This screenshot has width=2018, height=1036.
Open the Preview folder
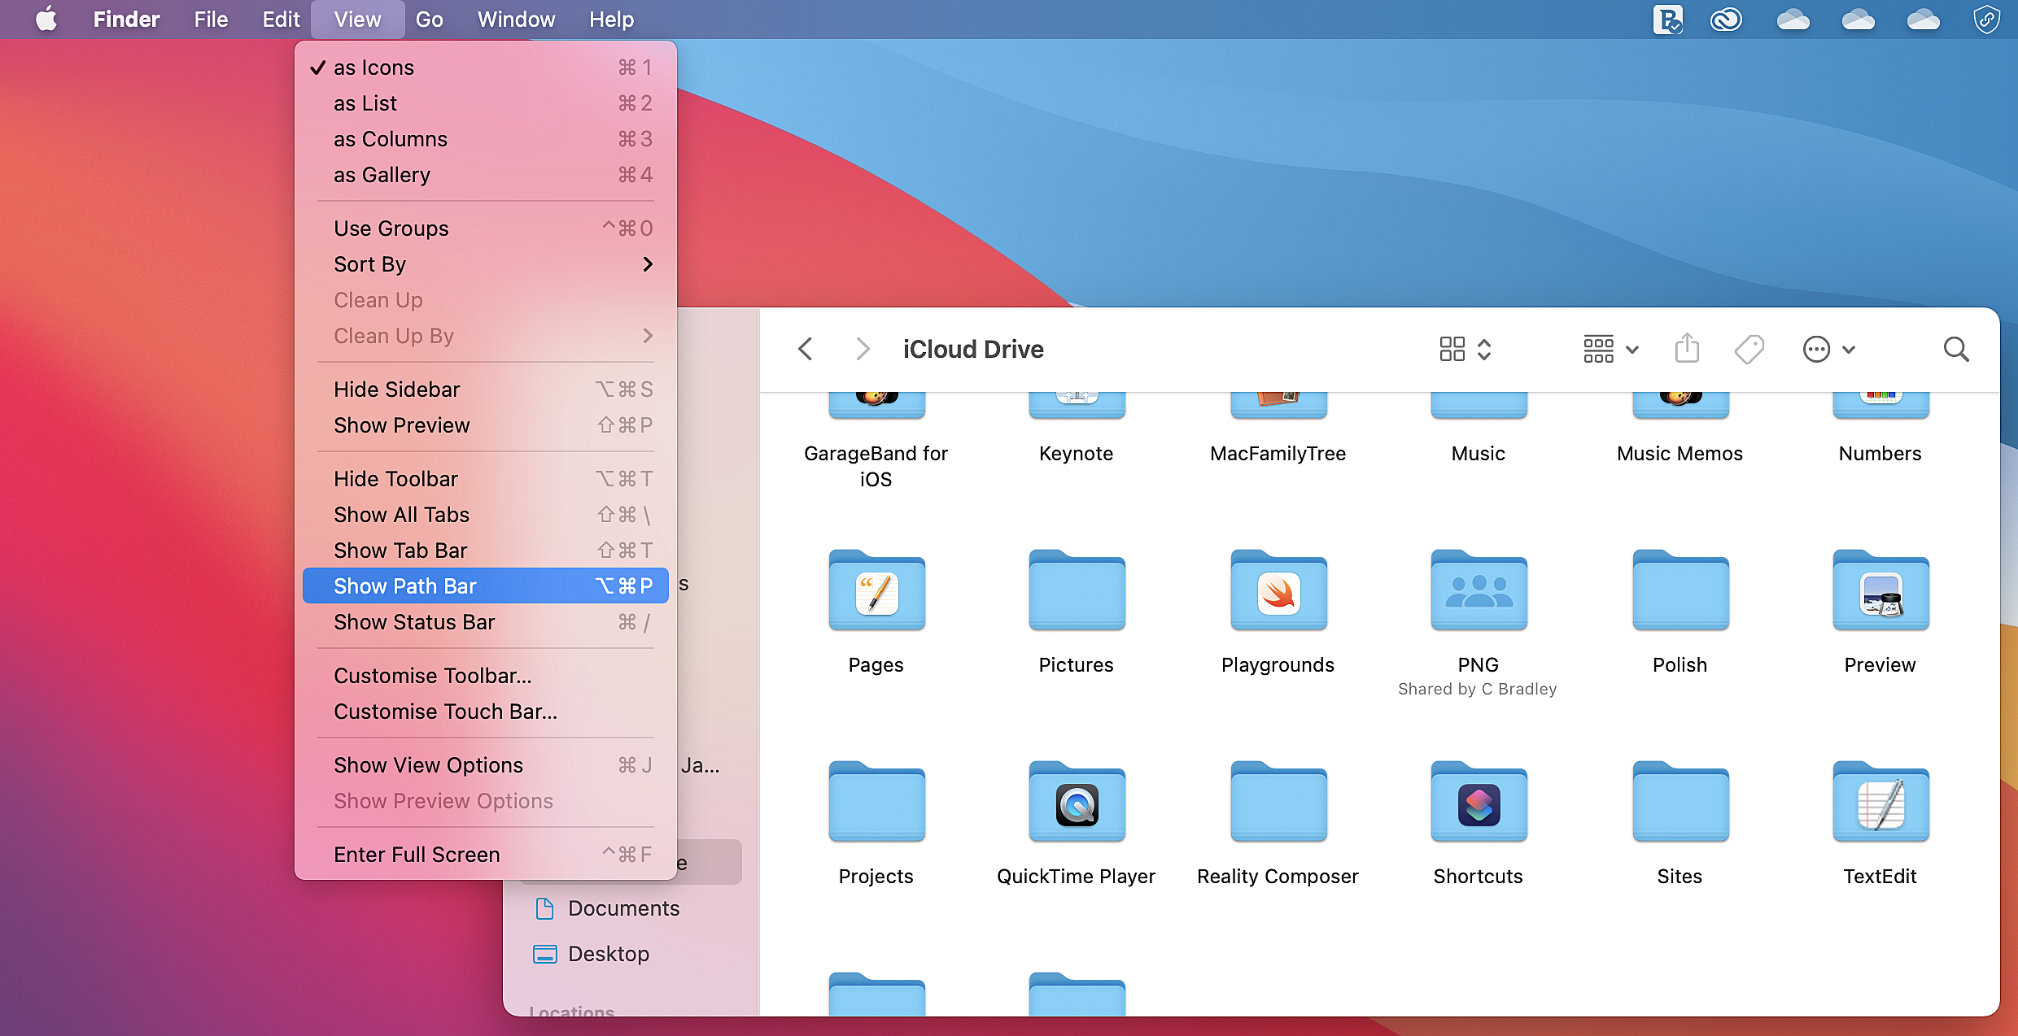pyautogui.click(x=1880, y=591)
